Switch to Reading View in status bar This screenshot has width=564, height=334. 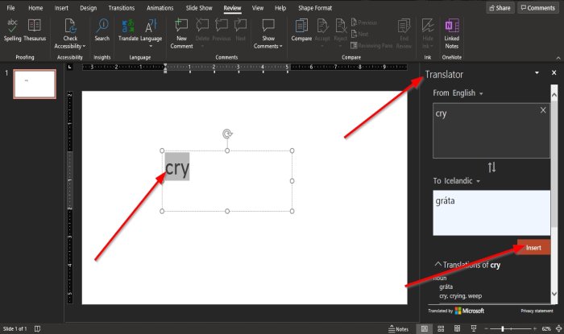pos(457,328)
